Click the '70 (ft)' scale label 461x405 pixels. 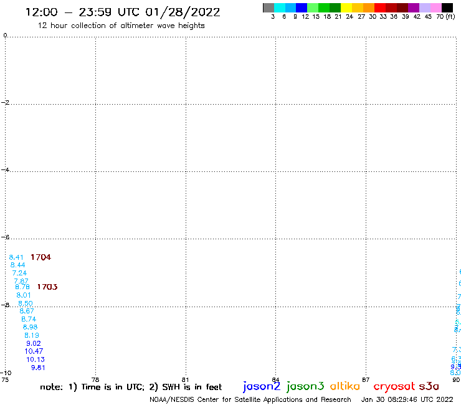pyautogui.click(x=445, y=16)
